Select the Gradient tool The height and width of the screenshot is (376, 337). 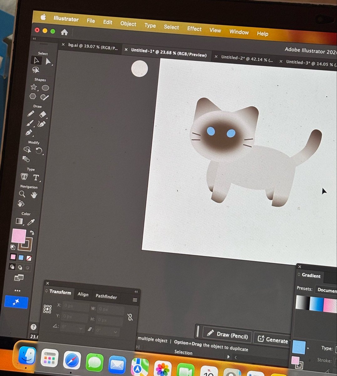tap(19, 221)
